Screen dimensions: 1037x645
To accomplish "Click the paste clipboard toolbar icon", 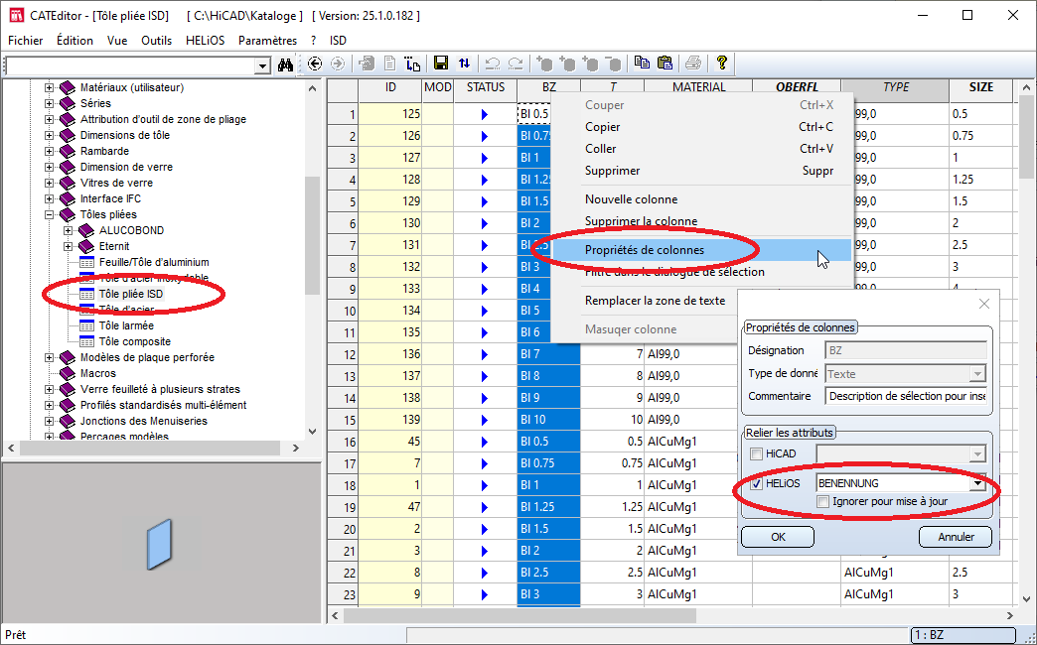I will coord(665,64).
